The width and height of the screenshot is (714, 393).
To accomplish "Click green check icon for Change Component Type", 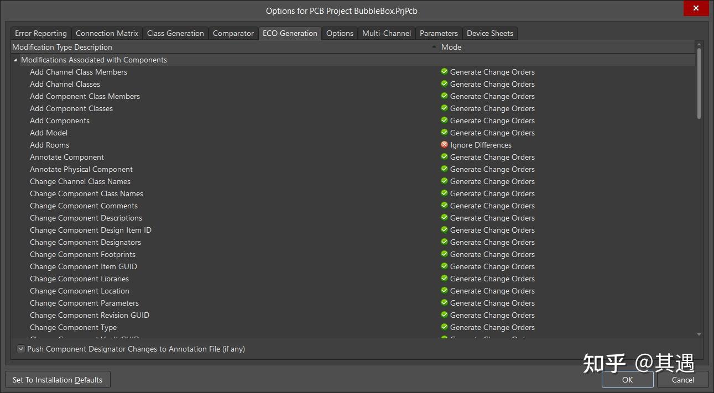I will 444,327.
